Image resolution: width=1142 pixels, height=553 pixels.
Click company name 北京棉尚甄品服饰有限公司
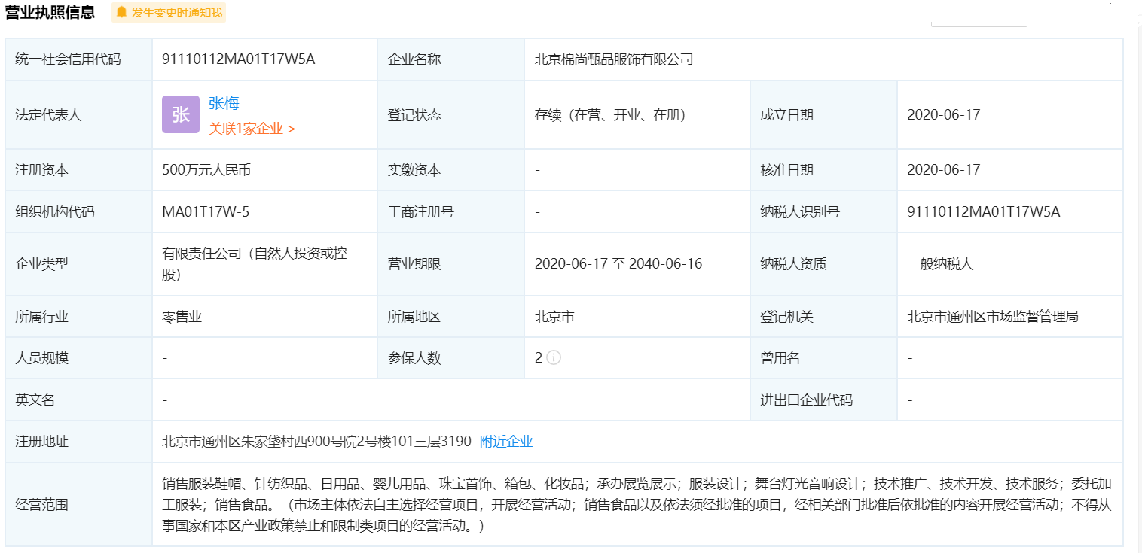click(x=613, y=59)
